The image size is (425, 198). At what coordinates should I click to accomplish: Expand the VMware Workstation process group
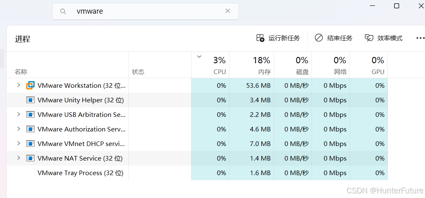[x=18, y=85]
